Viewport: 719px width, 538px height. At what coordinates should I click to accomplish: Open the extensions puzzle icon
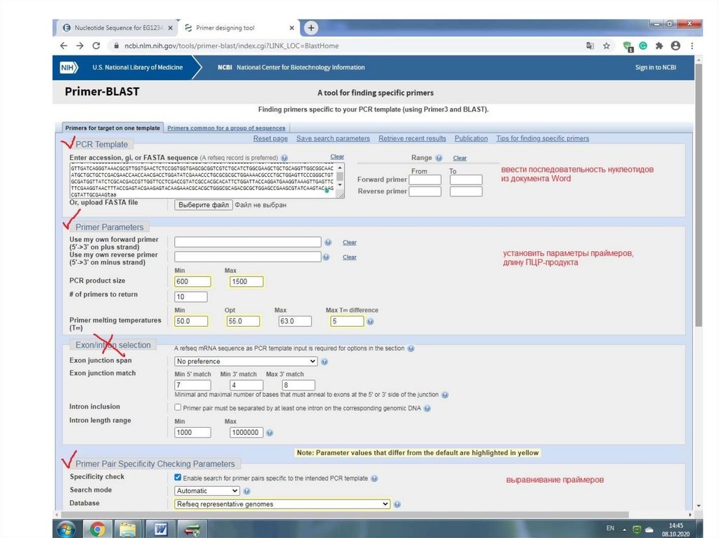[659, 46]
